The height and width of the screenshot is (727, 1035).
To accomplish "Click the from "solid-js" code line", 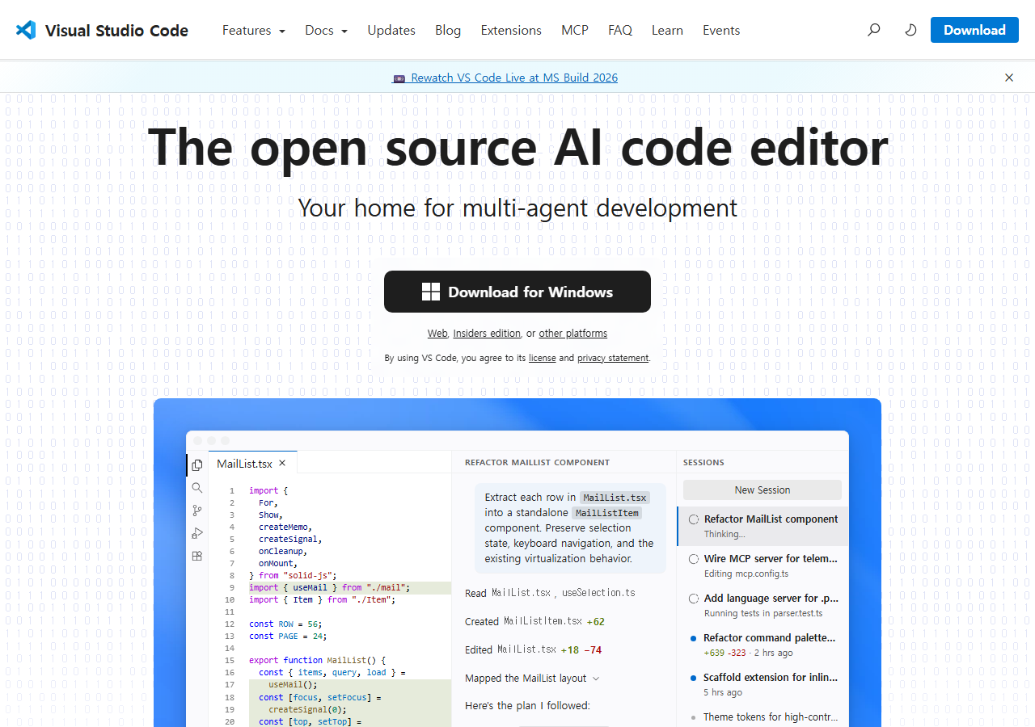I will (293, 575).
